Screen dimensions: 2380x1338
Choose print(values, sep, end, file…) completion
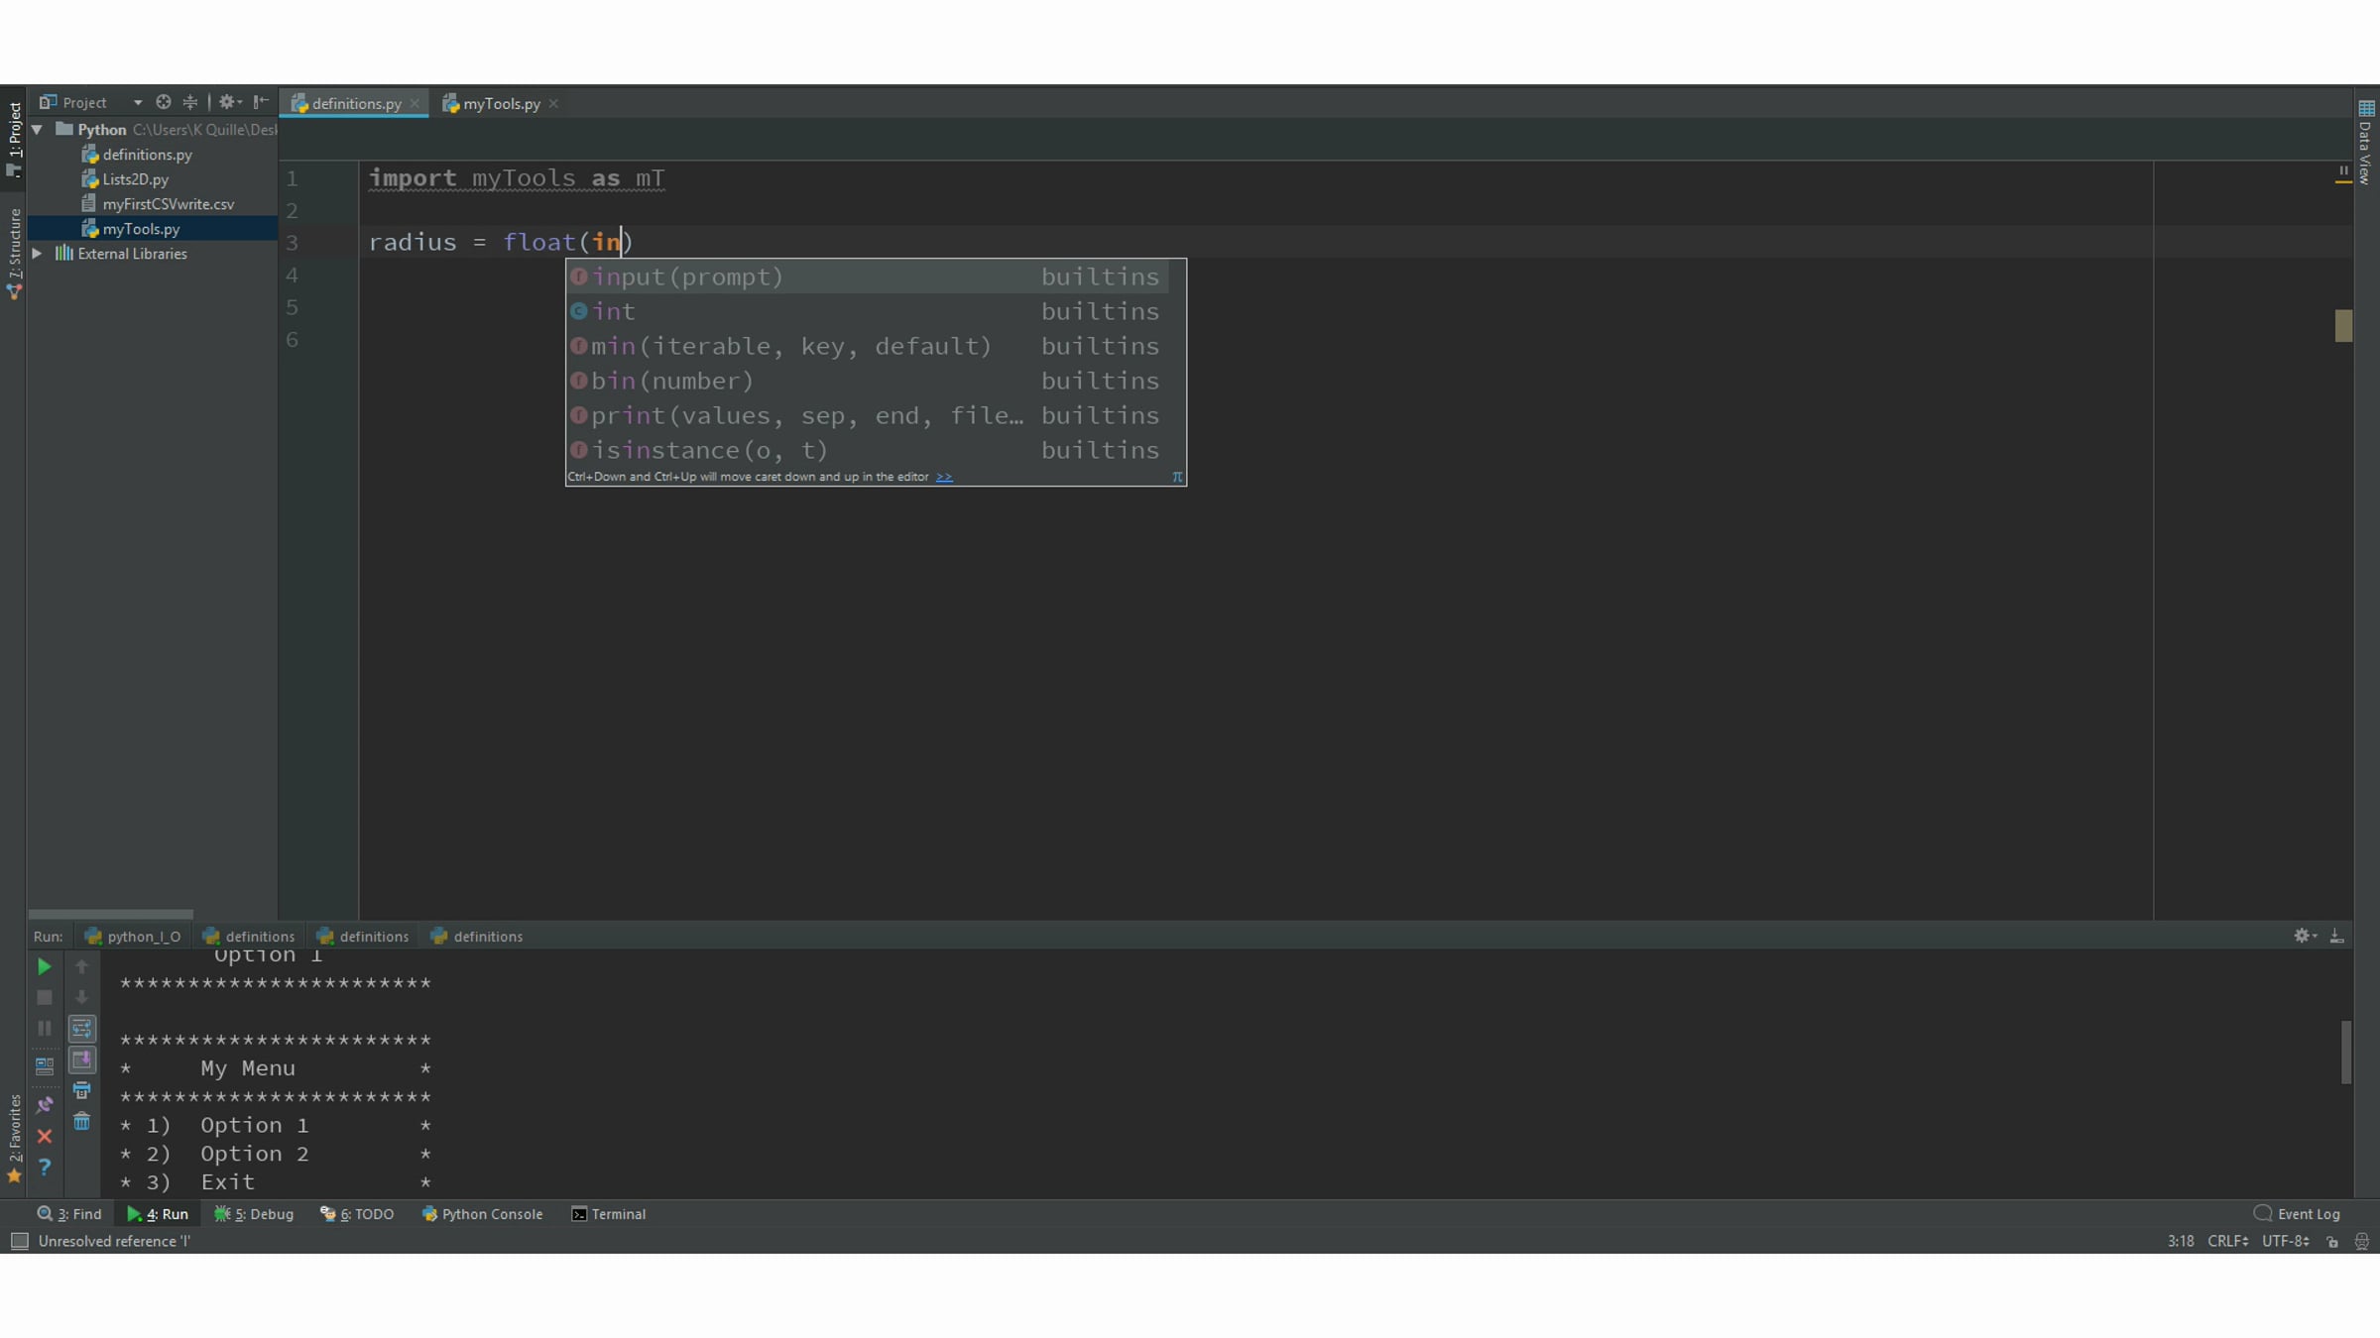(868, 415)
